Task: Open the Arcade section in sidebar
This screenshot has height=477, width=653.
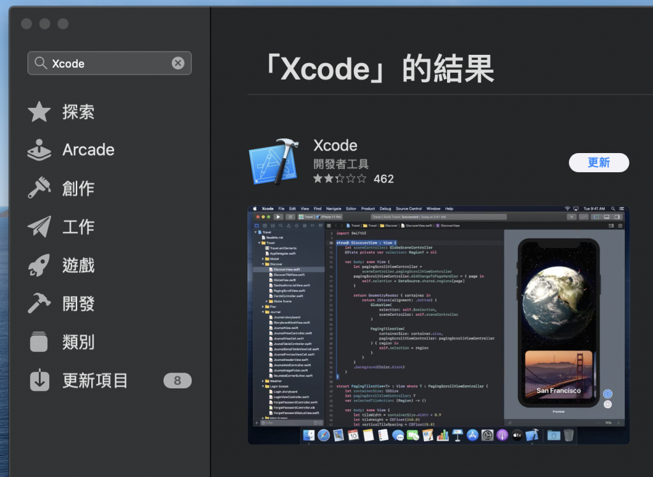Action: [71, 150]
